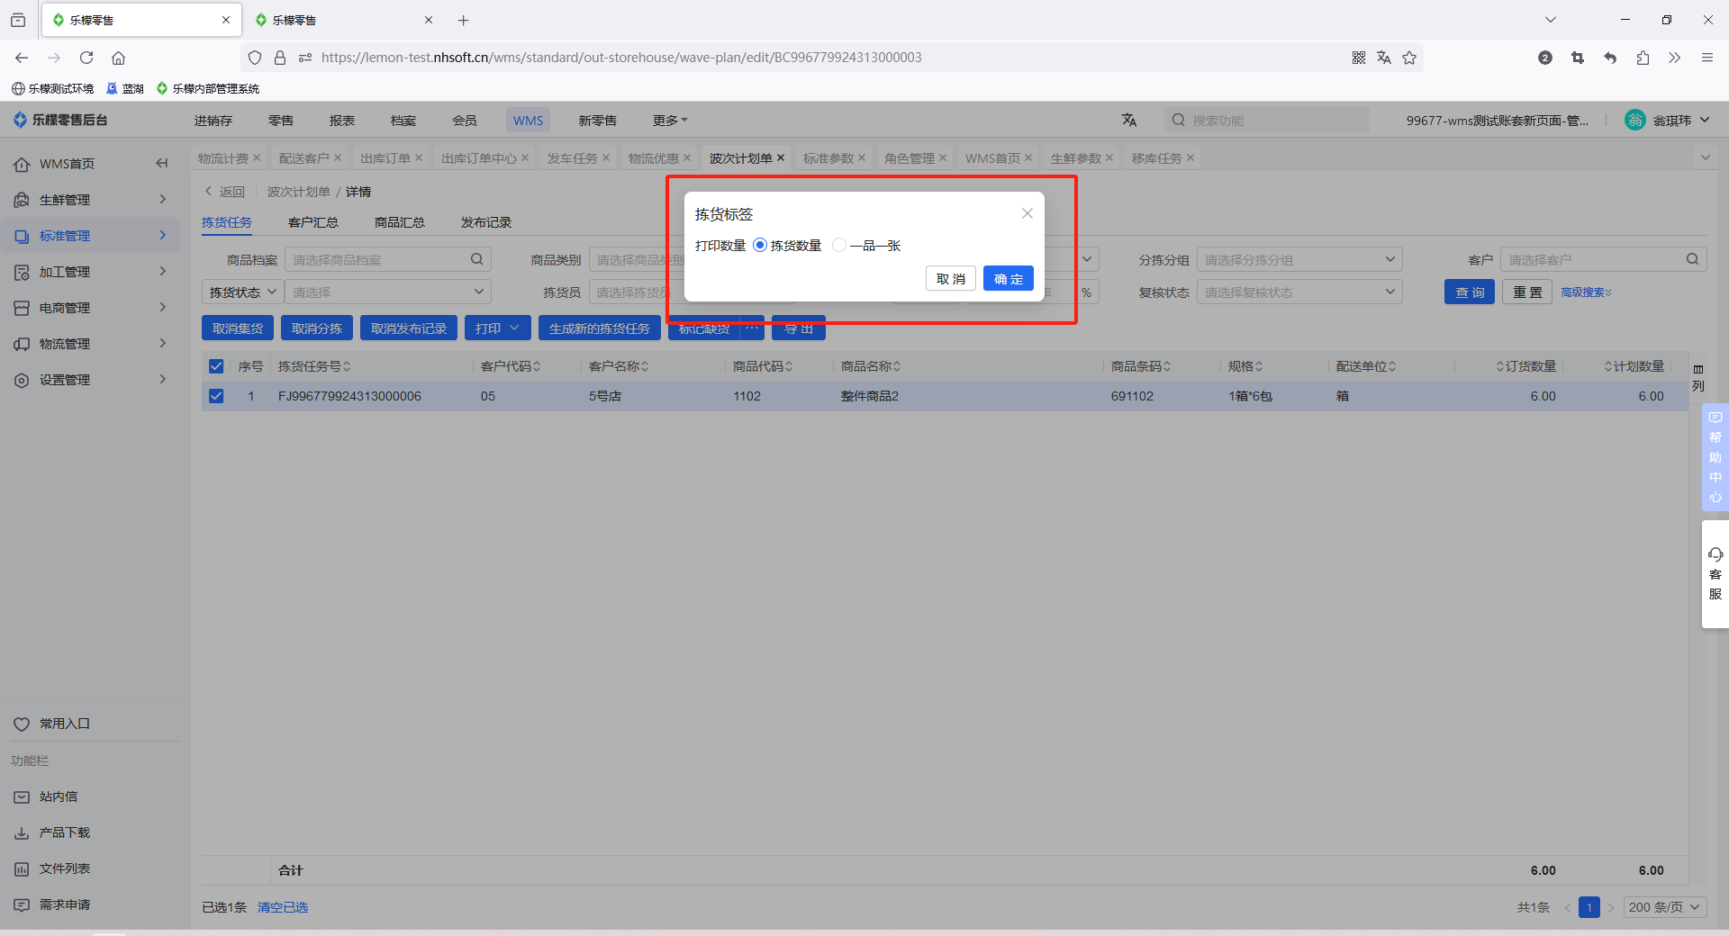Switch to 物流计费 page tab
The image size is (1729, 936).
[x=223, y=158]
